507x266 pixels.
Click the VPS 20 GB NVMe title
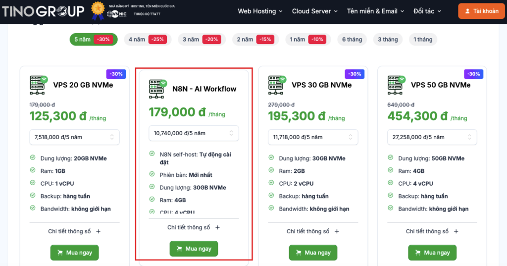point(83,85)
